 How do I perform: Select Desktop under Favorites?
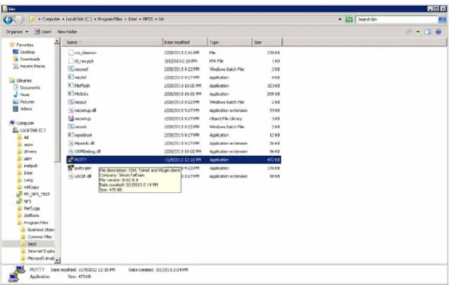(x=27, y=52)
